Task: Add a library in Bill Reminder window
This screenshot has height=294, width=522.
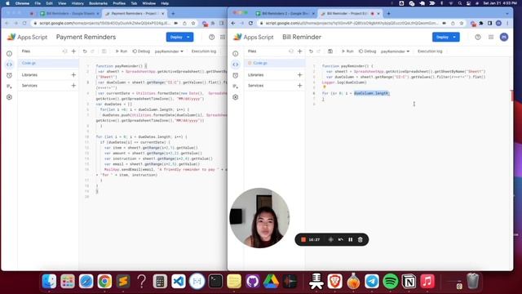Action: click(299, 75)
